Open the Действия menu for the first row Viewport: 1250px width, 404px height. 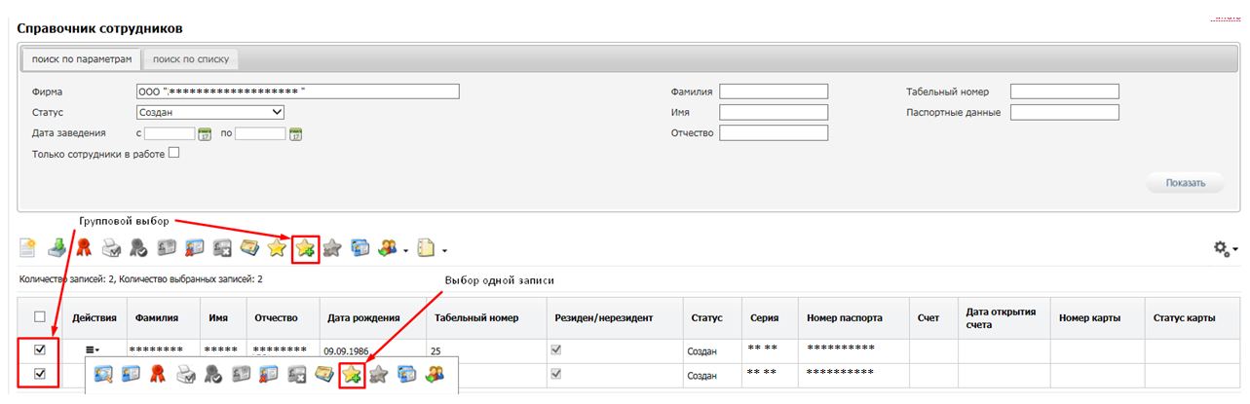tap(93, 349)
